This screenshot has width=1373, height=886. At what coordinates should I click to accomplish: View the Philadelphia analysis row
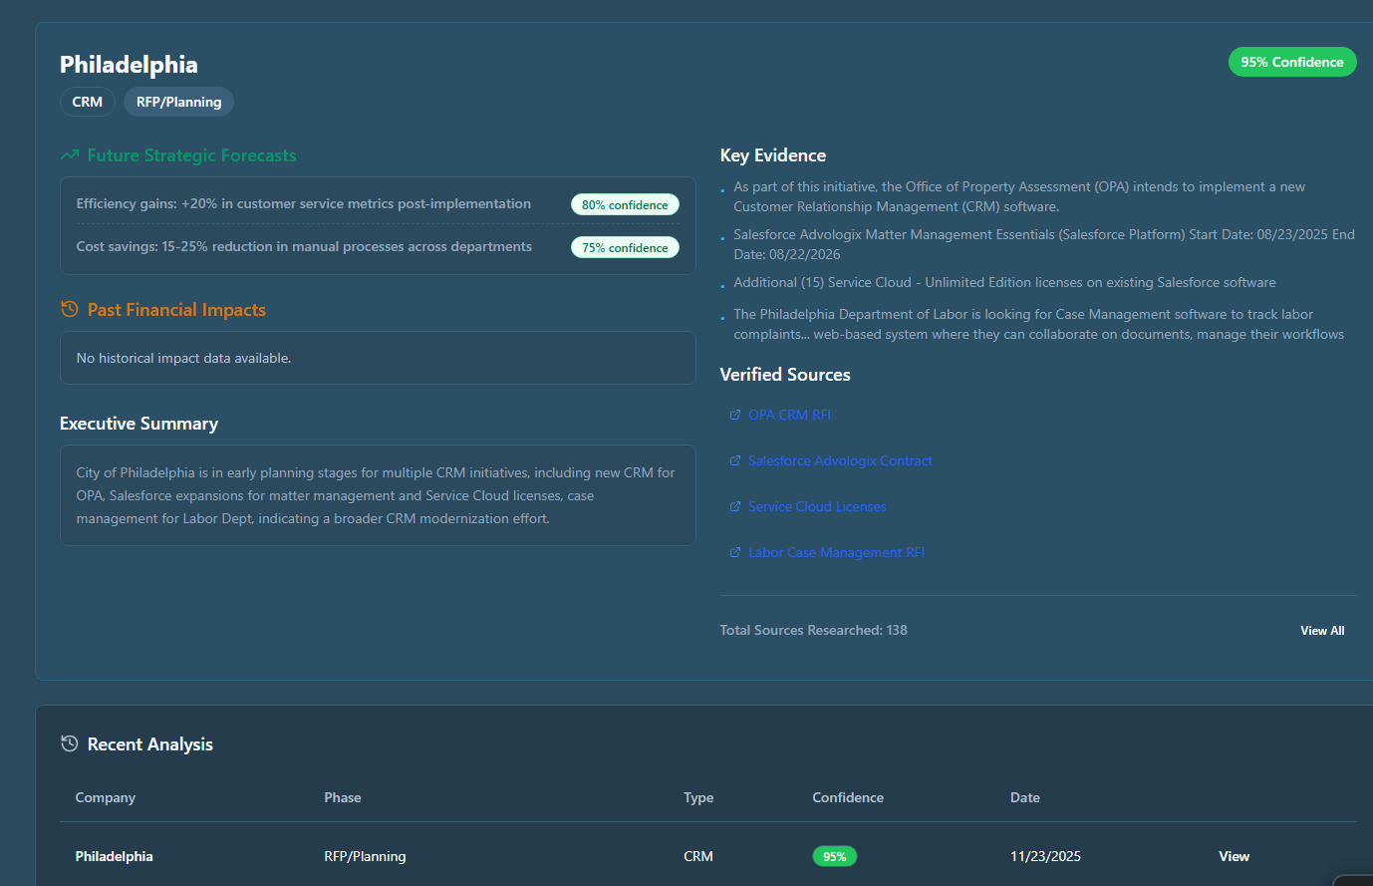[1234, 856]
